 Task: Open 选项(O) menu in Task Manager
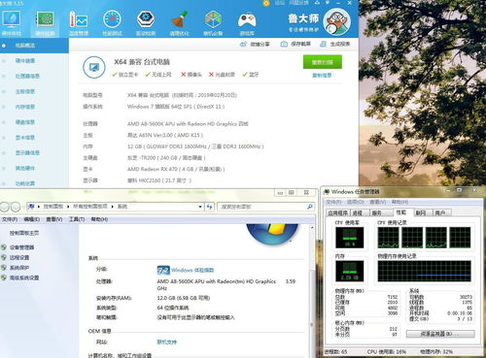click(356, 202)
